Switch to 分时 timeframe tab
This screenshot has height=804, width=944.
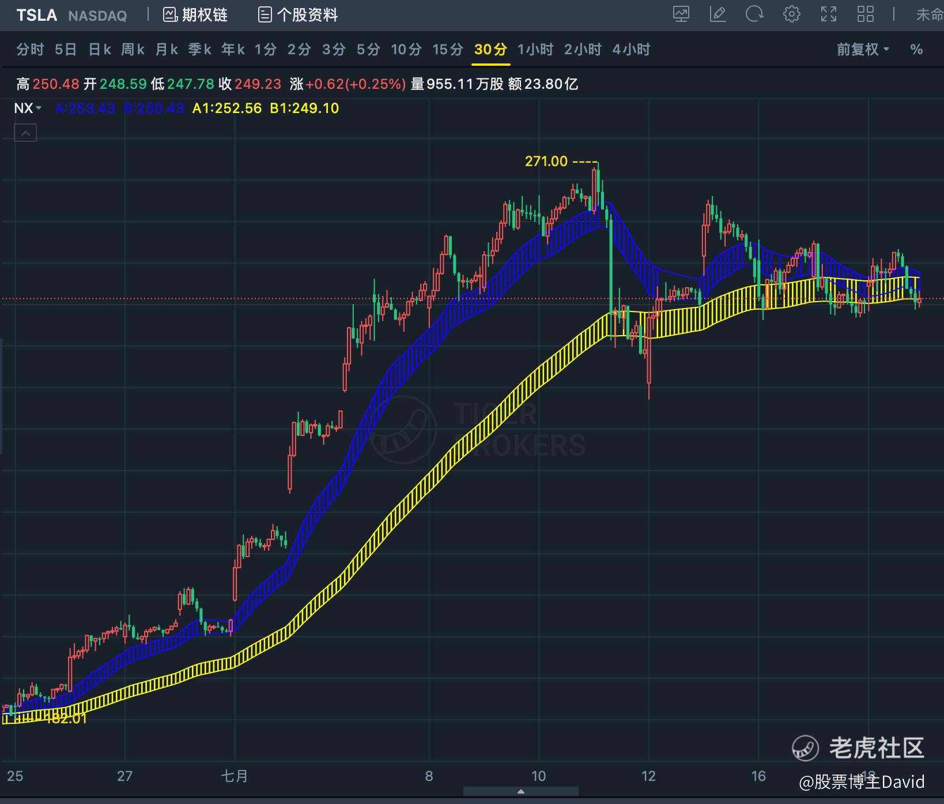[x=30, y=50]
